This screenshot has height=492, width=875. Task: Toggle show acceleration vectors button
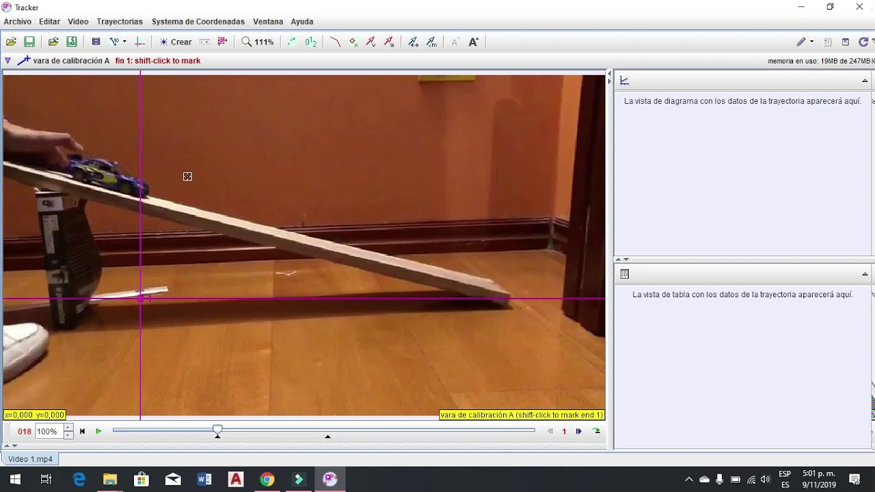click(389, 42)
